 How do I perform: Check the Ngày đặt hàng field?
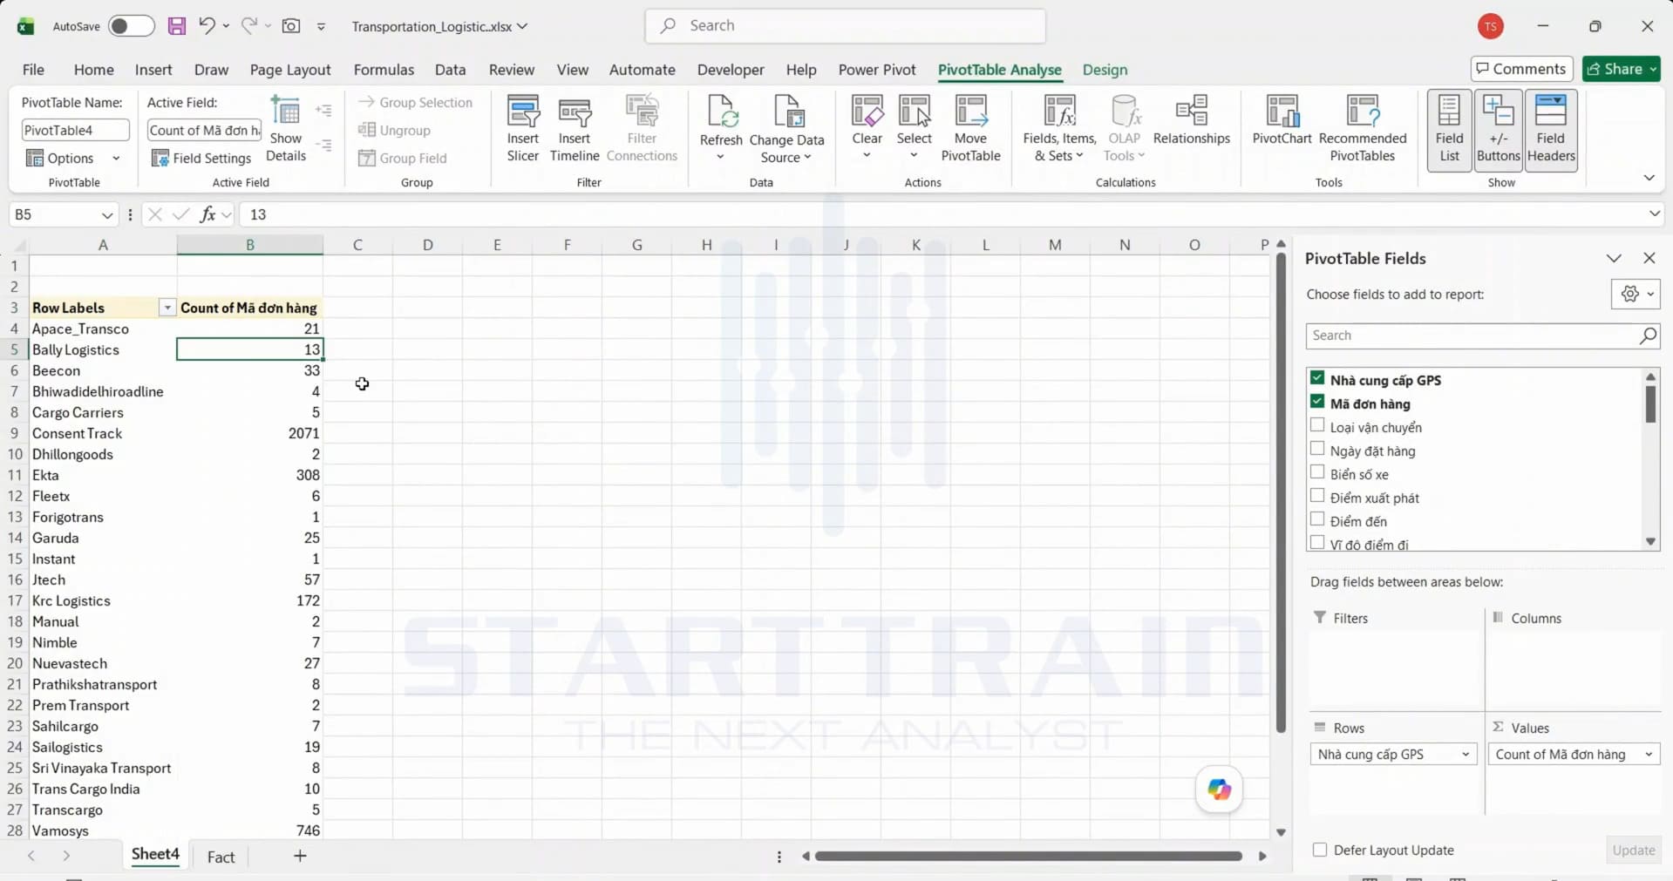pyautogui.click(x=1317, y=449)
